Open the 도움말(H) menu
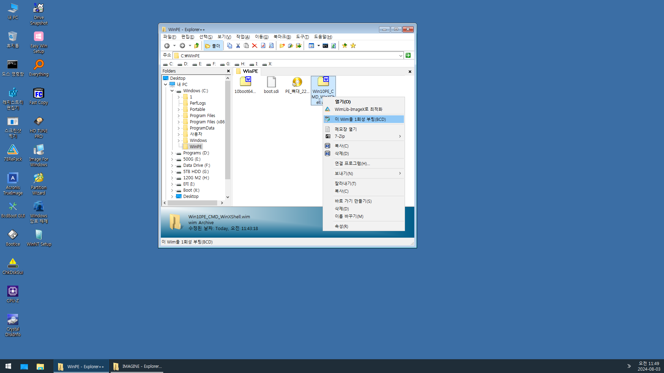Screen dimensions: 664x373 coord(323,37)
